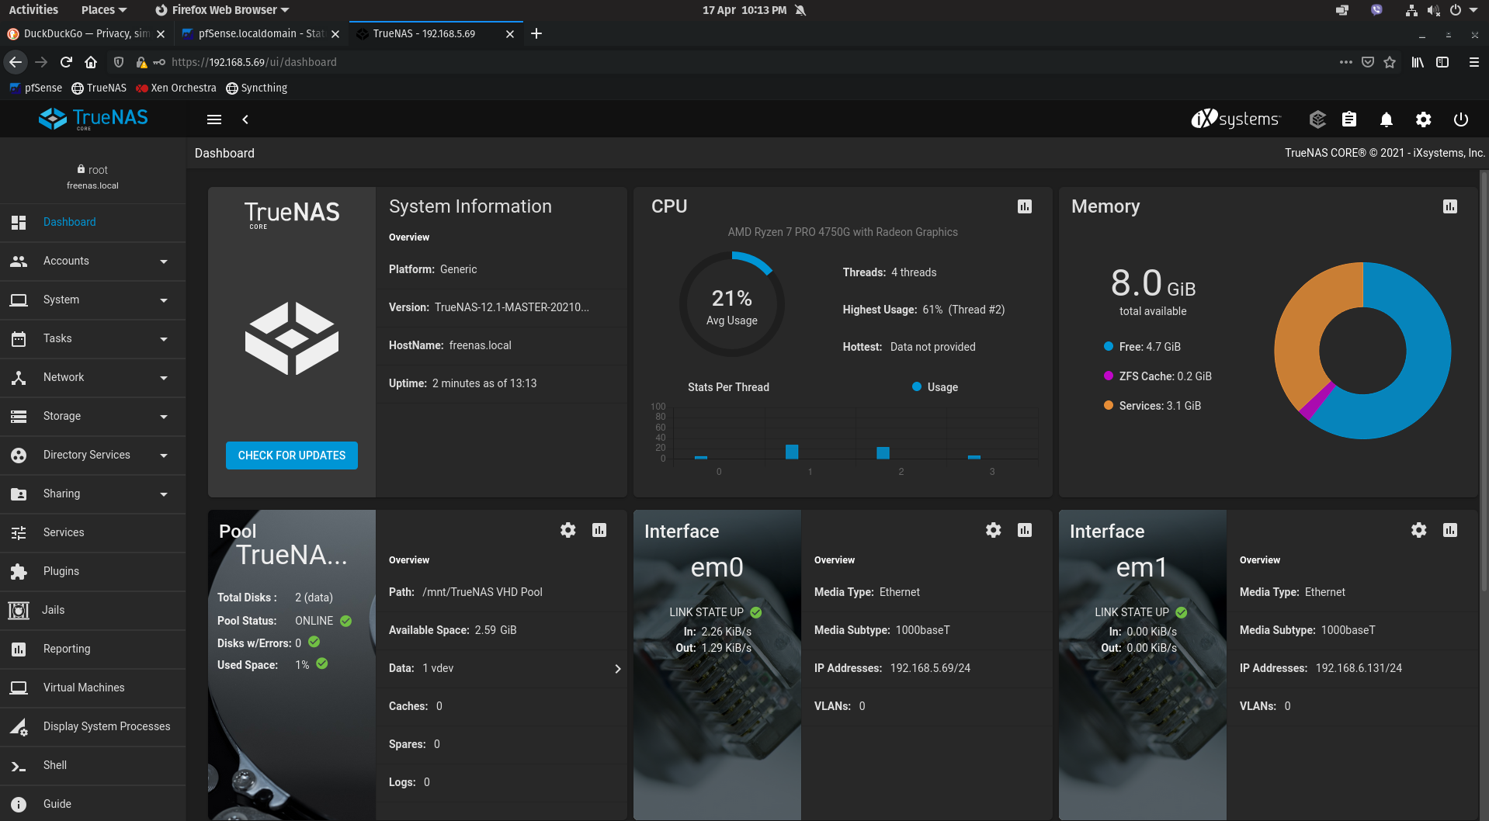The width and height of the screenshot is (1489, 821).
Task: Reload the page in Firefox
Action: [x=66, y=62]
